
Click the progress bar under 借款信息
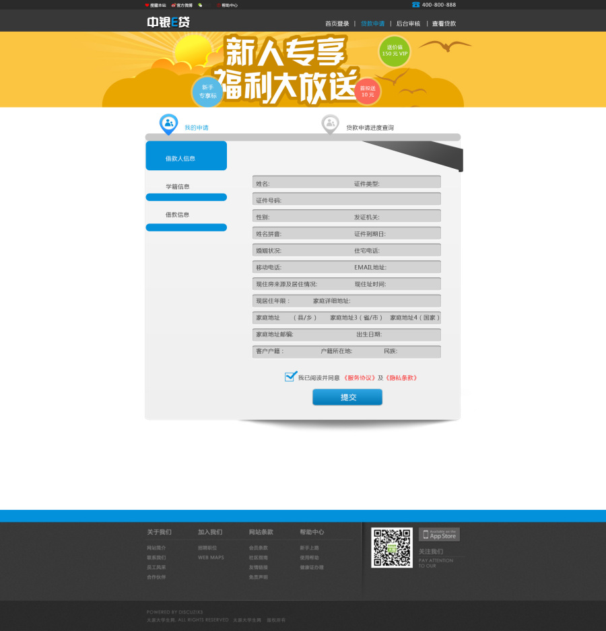187,227
